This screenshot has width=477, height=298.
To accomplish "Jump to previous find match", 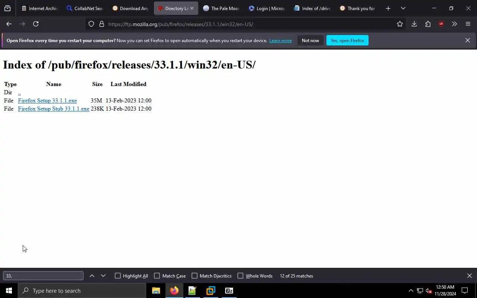I will point(92,276).
